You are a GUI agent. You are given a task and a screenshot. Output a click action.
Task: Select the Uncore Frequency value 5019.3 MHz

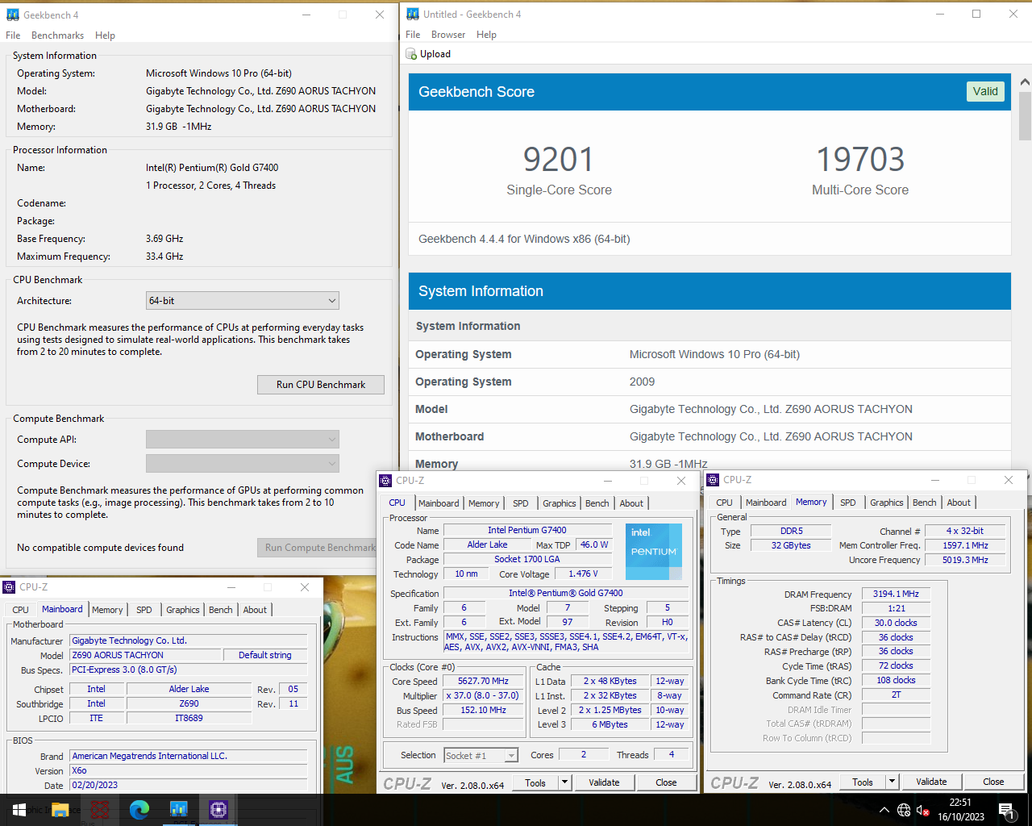tap(965, 560)
